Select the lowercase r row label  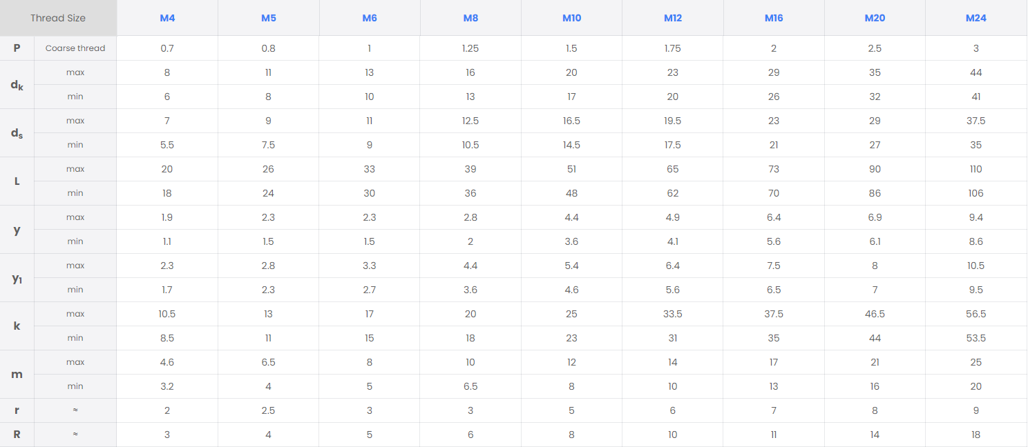click(17, 410)
